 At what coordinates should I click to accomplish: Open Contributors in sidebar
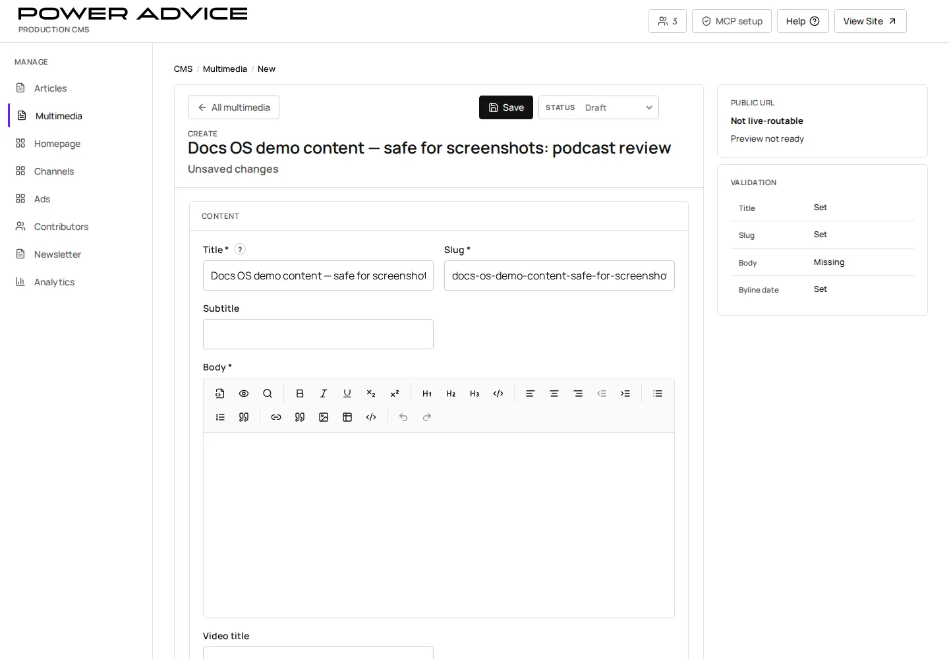(x=76, y=227)
